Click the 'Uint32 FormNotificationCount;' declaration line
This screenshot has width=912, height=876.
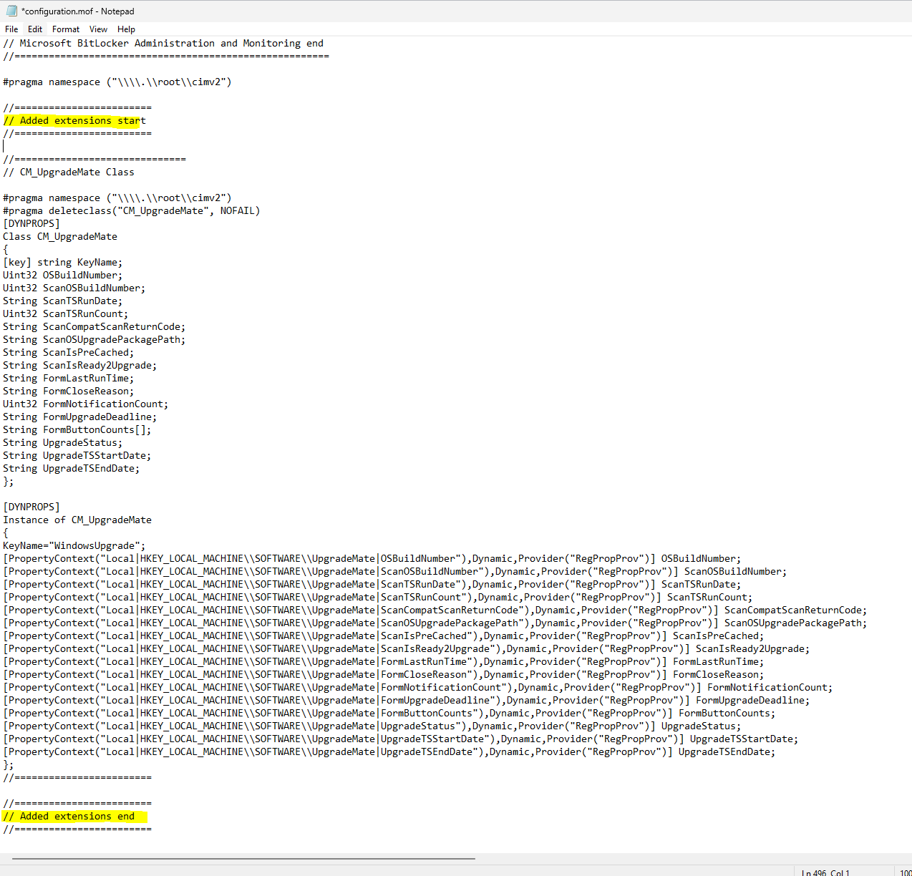[x=86, y=404]
